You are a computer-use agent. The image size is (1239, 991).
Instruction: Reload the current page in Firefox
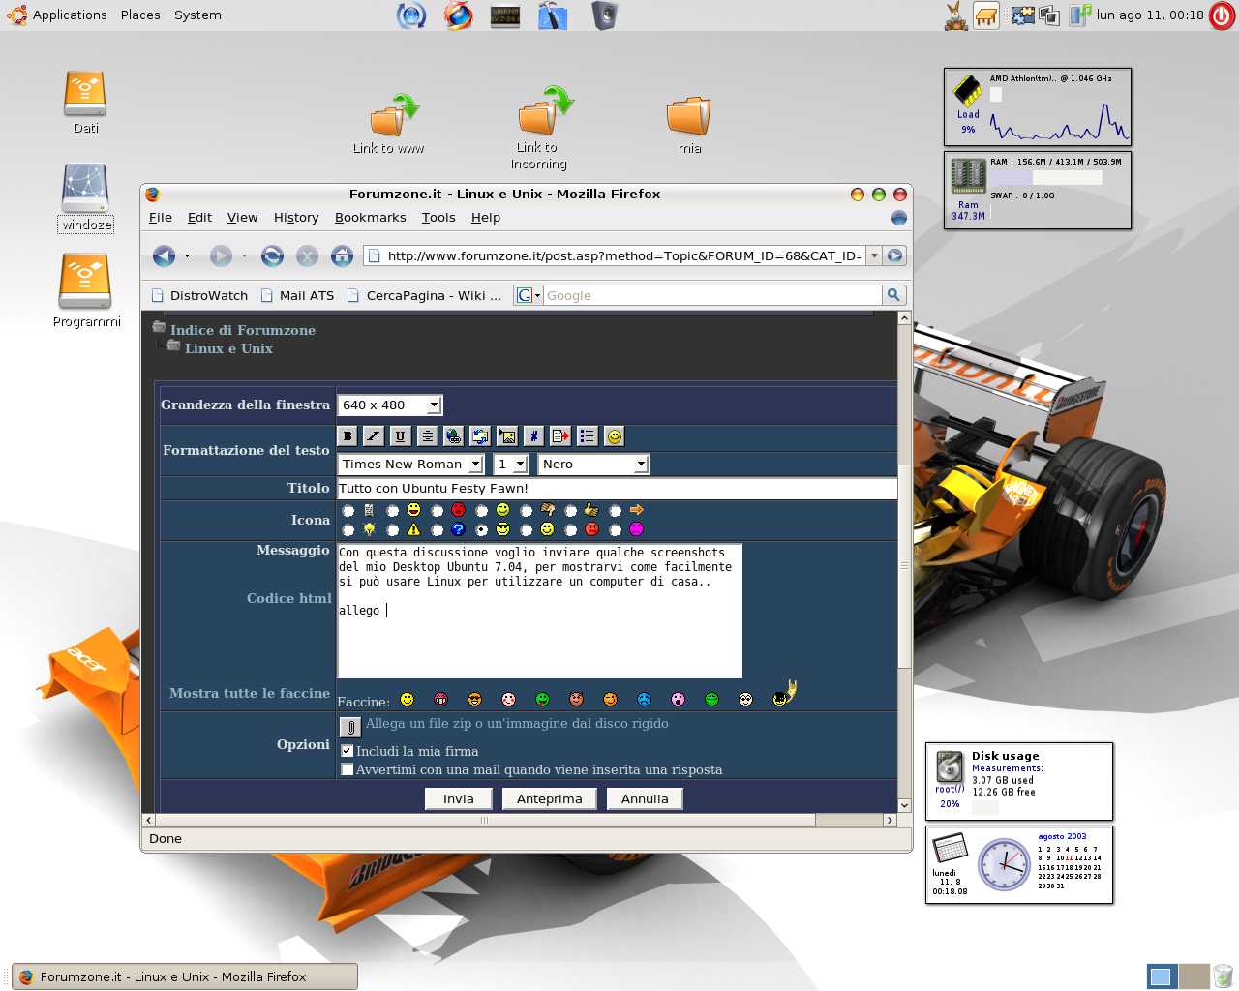273,255
